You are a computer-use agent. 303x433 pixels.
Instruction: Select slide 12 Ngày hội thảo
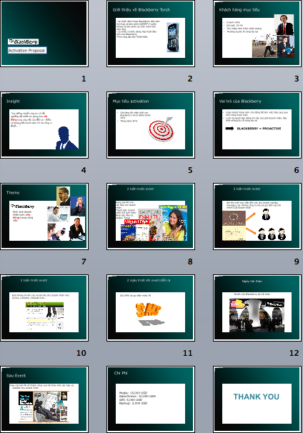pyautogui.click(x=257, y=308)
